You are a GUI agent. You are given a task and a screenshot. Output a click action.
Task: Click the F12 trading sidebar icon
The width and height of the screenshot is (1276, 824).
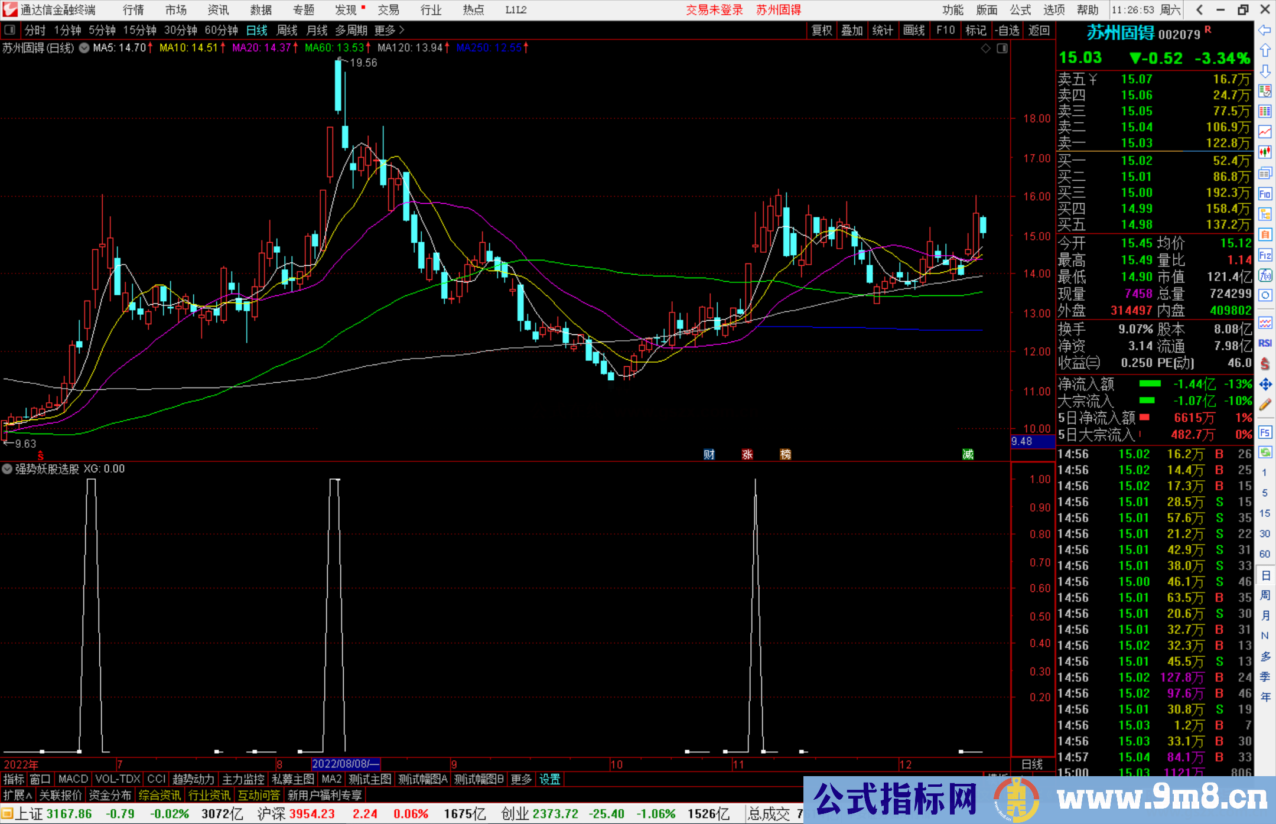pos(1265,255)
